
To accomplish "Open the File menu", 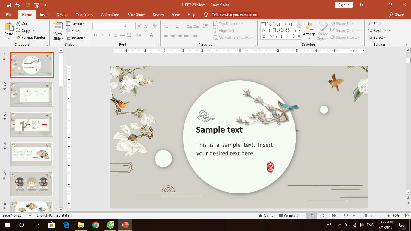I will click(x=9, y=15).
